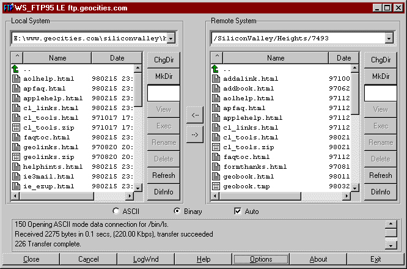The image size is (407, 269).
Task: Click the remote parent directory up-arrow icon
Action: click(x=215, y=69)
